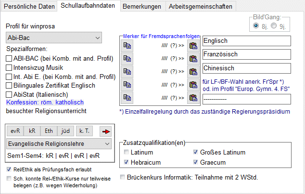305x194 pixels.
Task: Click the paste icon in the bottom language row
Action: coord(193,98)
